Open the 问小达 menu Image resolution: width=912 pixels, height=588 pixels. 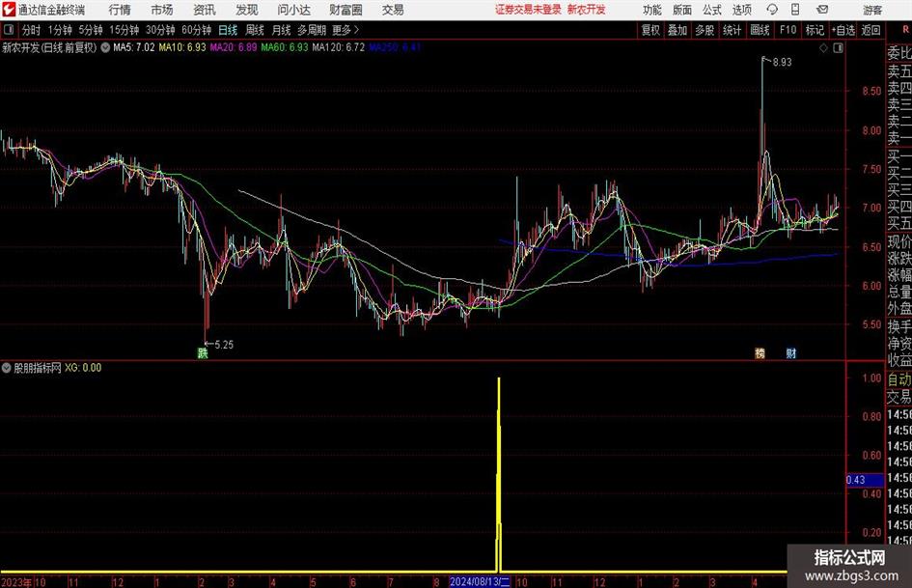tap(293, 10)
